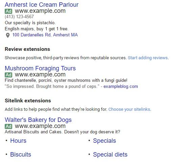The width and height of the screenshot is (188, 166).
Task: Click the map pin location icon
Action: [8, 35]
